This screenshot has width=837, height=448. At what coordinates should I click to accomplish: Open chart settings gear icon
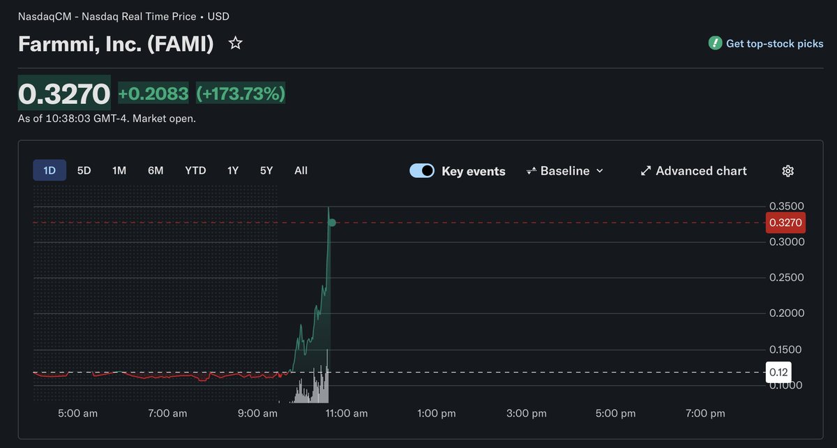[x=788, y=171]
